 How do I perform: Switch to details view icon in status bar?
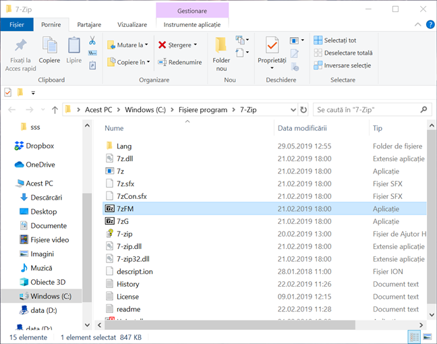click(x=414, y=337)
